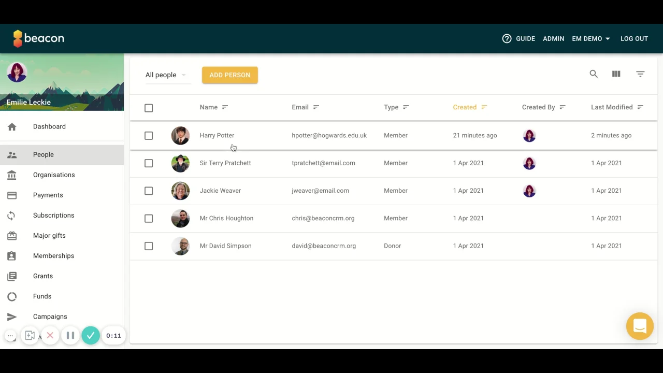Viewport: 663px width, 373px height.
Task: Click the Payments card icon
Action: coord(12,195)
